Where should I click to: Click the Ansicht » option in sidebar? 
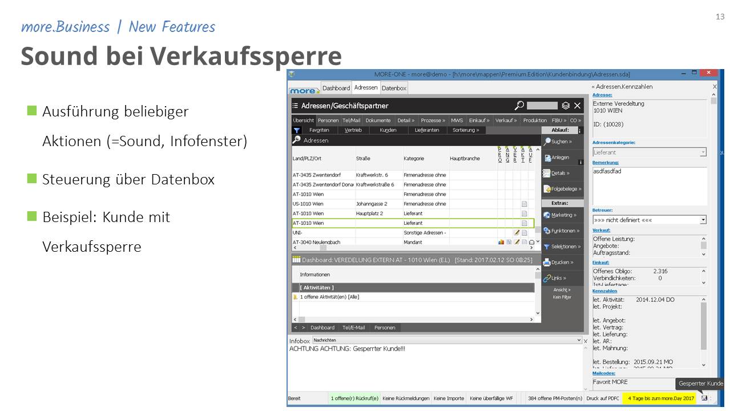click(x=562, y=290)
